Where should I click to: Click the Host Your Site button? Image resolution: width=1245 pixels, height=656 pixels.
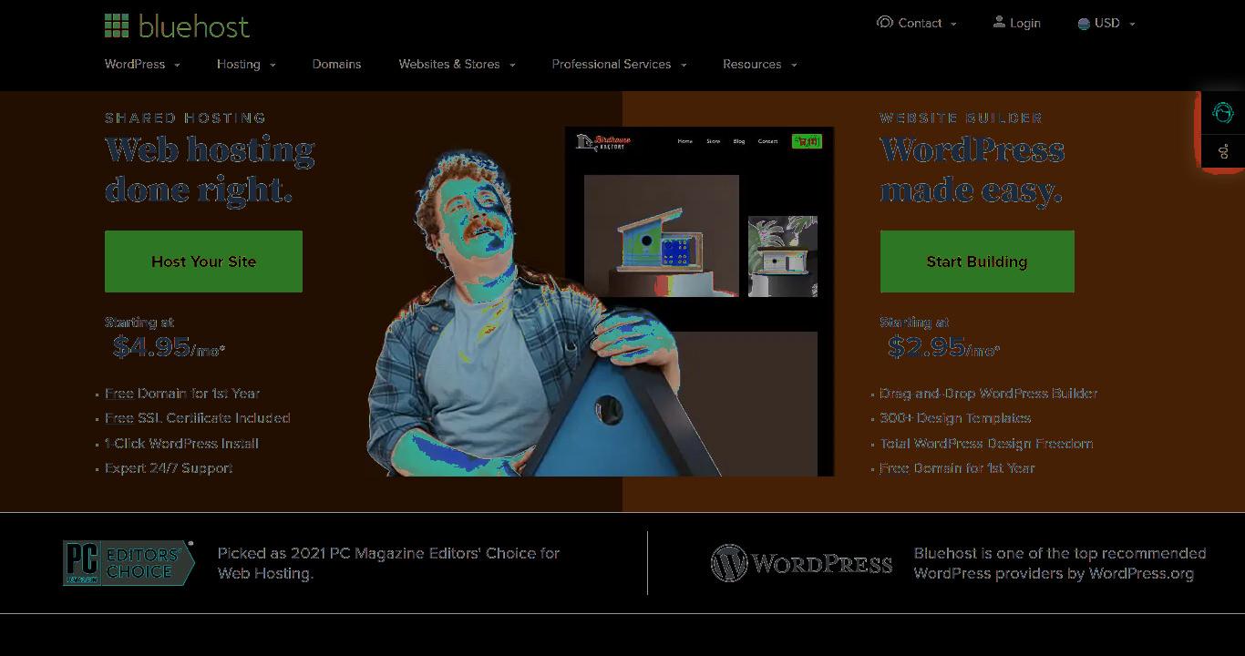pyautogui.click(x=203, y=261)
